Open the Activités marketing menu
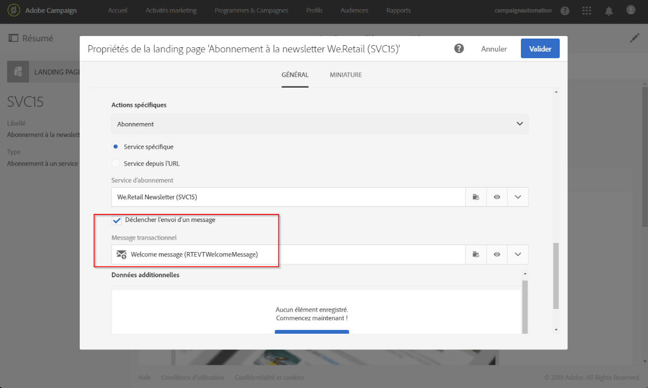The height and width of the screenshot is (388, 648). tap(171, 11)
